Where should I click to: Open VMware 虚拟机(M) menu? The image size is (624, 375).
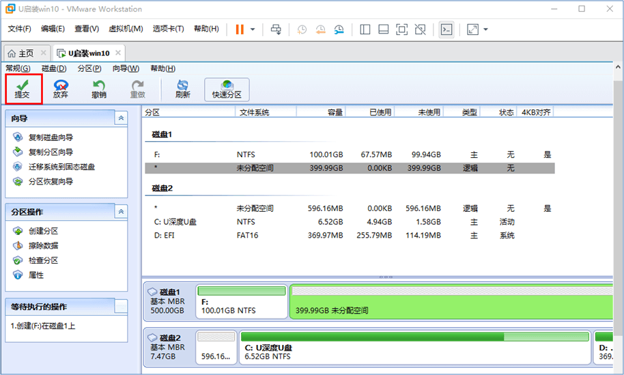click(x=126, y=29)
